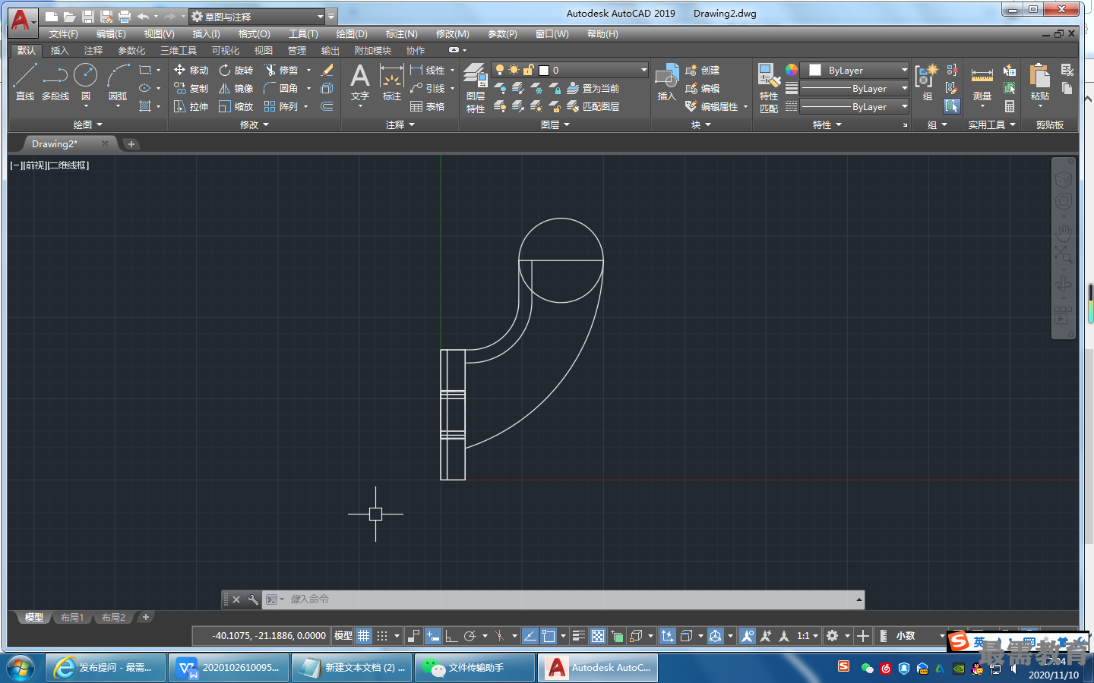Click the Scale (缩放) tool
The image size is (1094, 683).
(236, 106)
